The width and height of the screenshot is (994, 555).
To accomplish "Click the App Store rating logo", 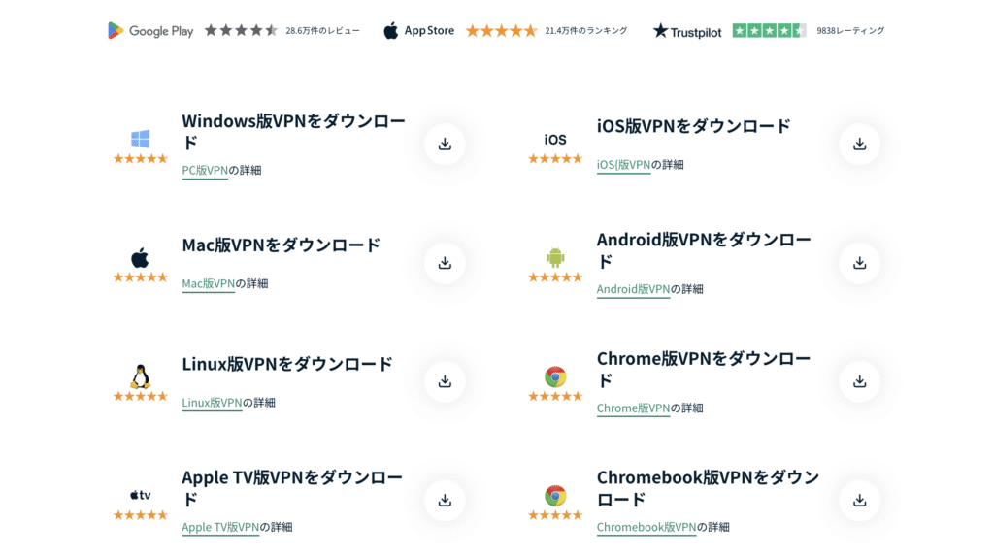I will 419,30.
